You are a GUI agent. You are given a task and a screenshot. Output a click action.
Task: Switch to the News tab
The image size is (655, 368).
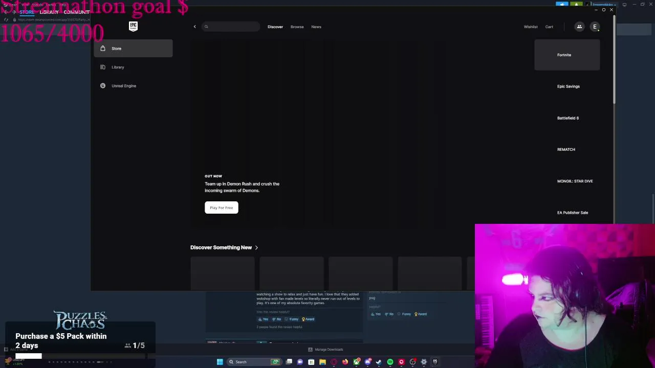316,27
